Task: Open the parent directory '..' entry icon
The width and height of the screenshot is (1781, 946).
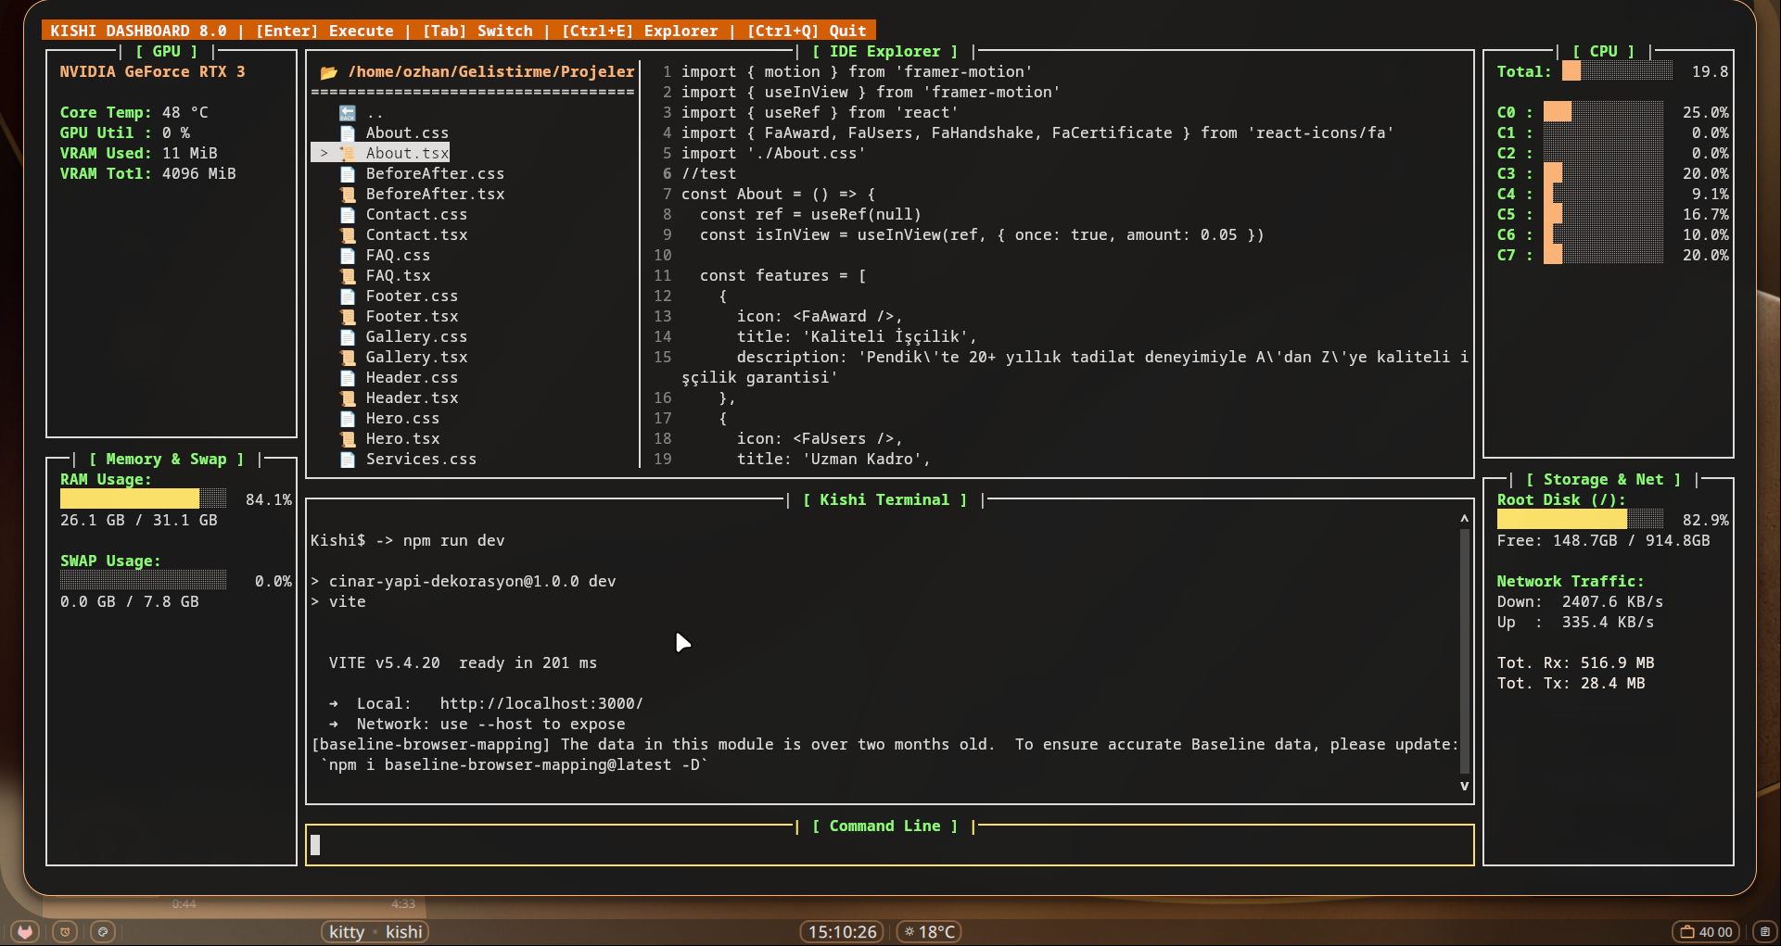Action: point(348,113)
